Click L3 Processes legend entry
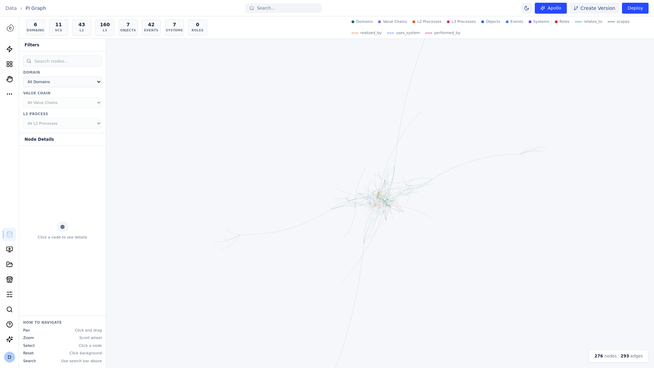Viewport: 654px width, 368px height. click(461, 22)
